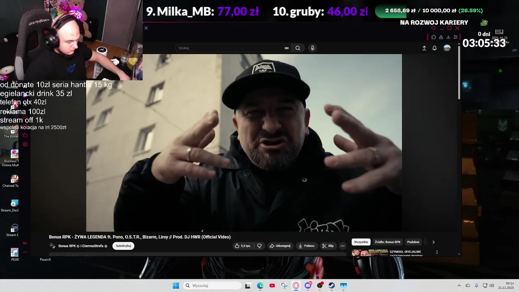Click the video player to pause

(x=244, y=143)
